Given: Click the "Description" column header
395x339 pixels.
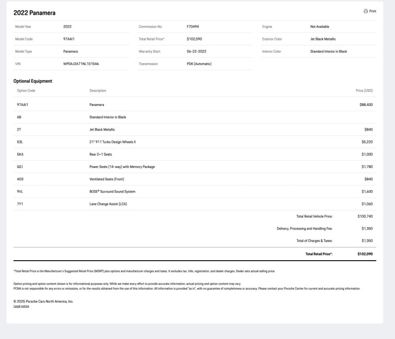Looking at the screenshot, I should click(98, 91).
